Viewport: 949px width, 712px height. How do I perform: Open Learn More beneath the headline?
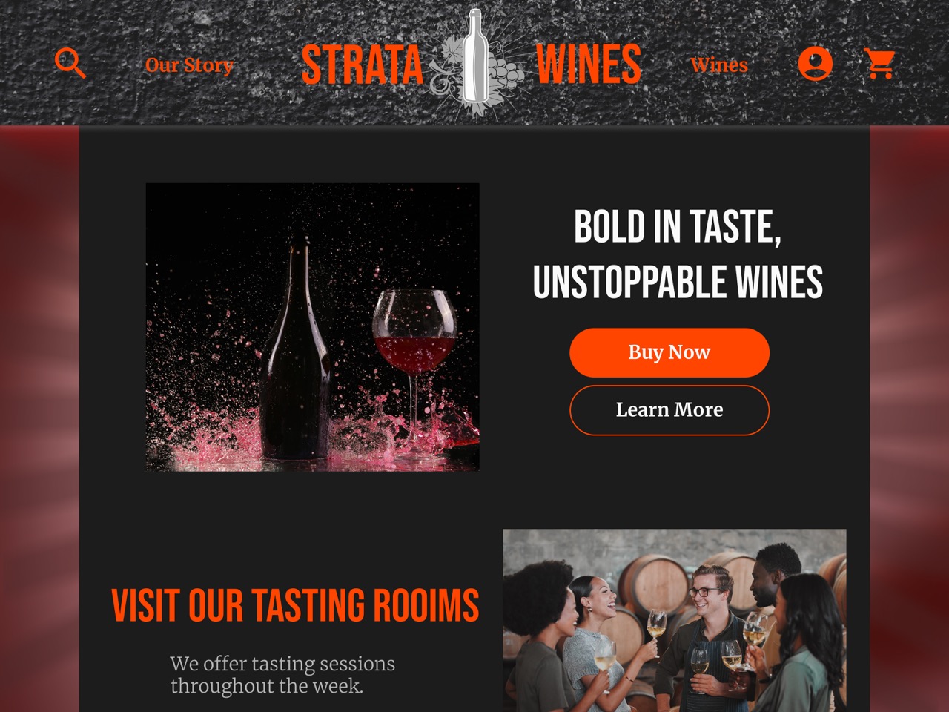pos(669,410)
